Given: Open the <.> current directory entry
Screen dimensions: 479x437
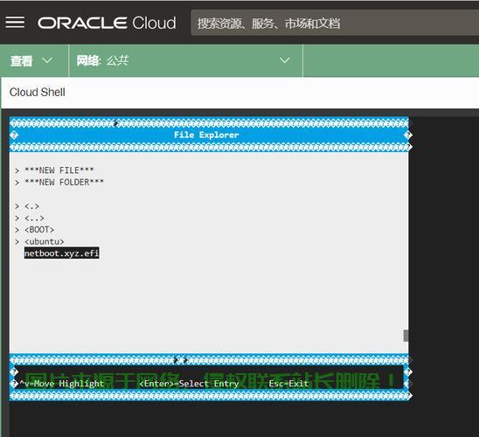Looking at the screenshot, I should click(x=31, y=206).
